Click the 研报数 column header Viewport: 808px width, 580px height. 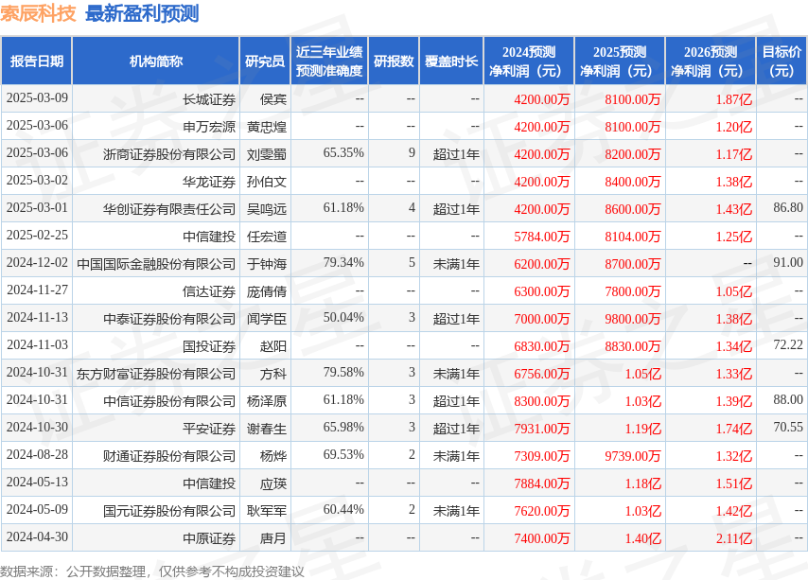pyautogui.click(x=393, y=62)
